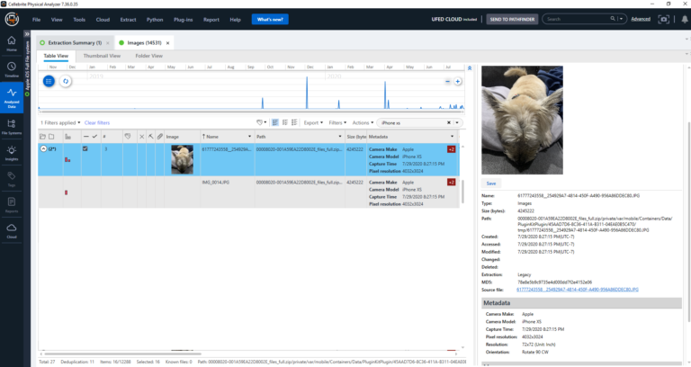Open the Timeline sidebar icon
This screenshot has height=367, width=691.
click(12, 68)
